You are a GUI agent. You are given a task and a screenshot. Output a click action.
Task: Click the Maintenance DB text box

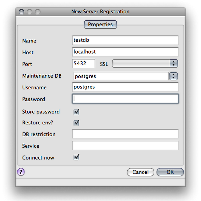click(121, 76)
